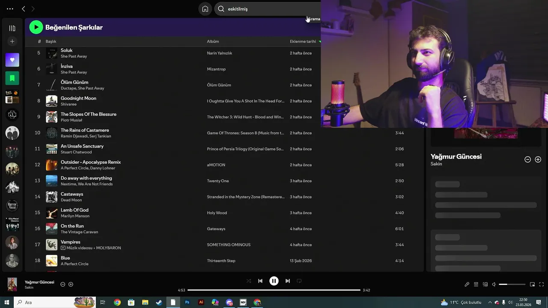This screenshot has height=308, width=548.
Task: Click the search magnifier icon
Action: coord(221,9)
